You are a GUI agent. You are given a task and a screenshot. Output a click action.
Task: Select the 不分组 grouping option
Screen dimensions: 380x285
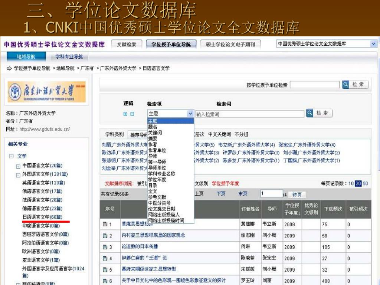pos(241,134)
